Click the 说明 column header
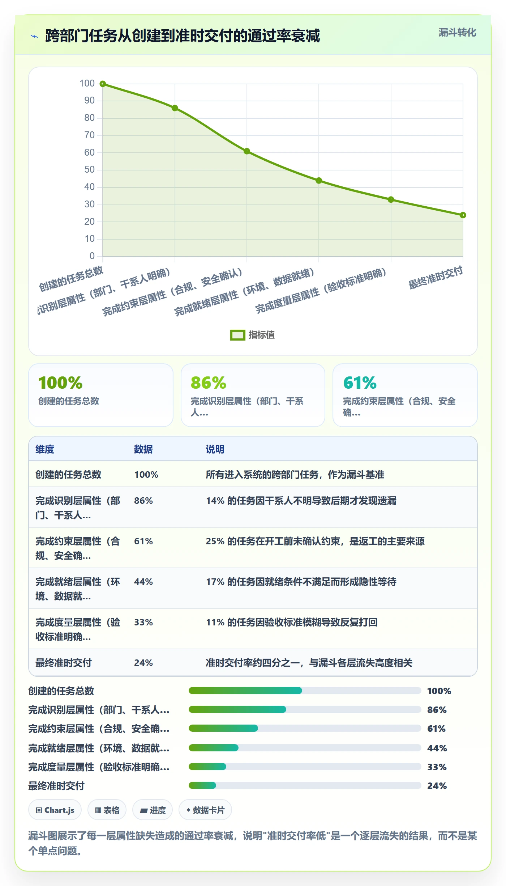The width and height of the screenshot is (506, 886). (x=215, y=450)
